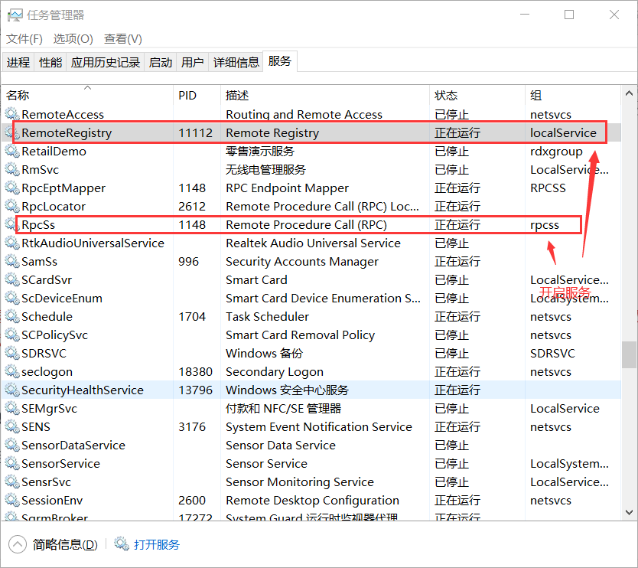
Task: Click the 无线电管理服务 description
Action: tap(265, 169)
